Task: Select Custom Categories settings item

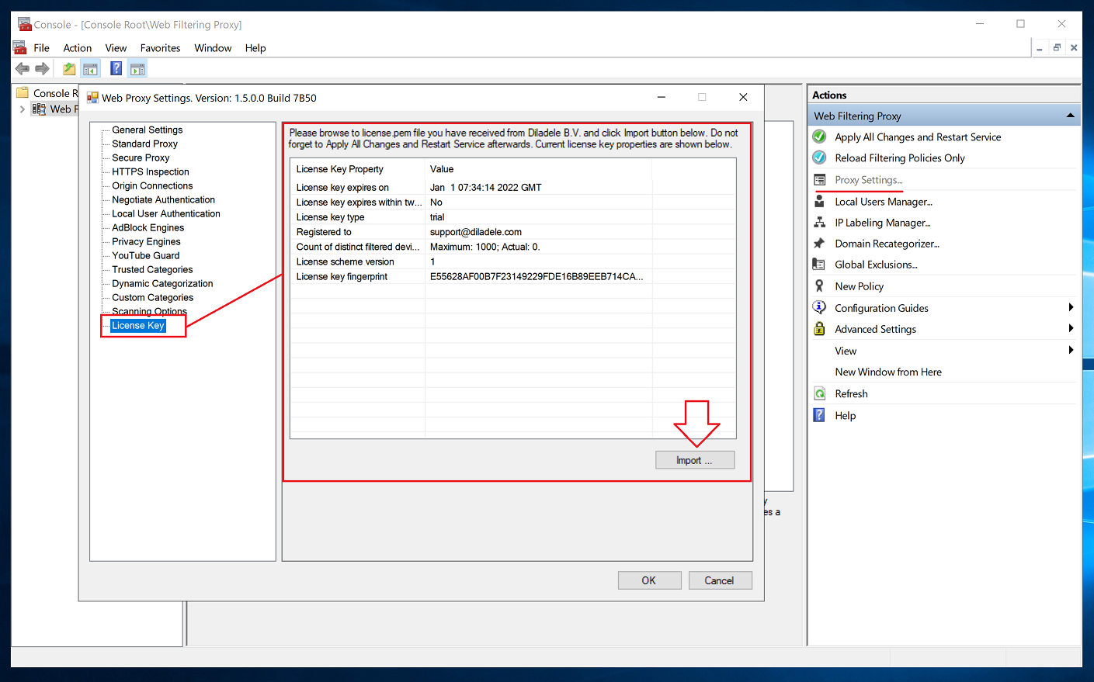Action: click(152, 297)
